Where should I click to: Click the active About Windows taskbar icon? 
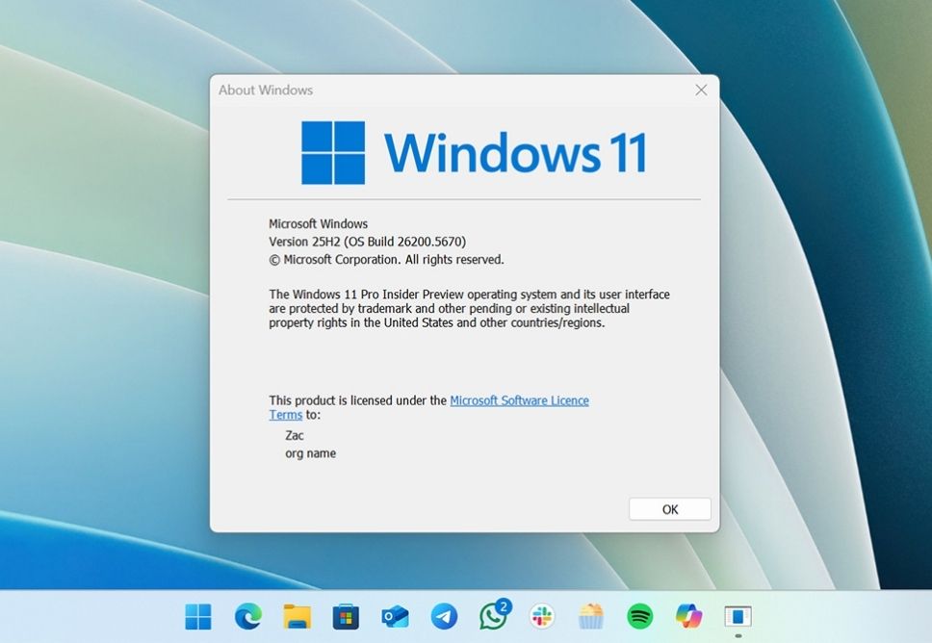[738, 616]
